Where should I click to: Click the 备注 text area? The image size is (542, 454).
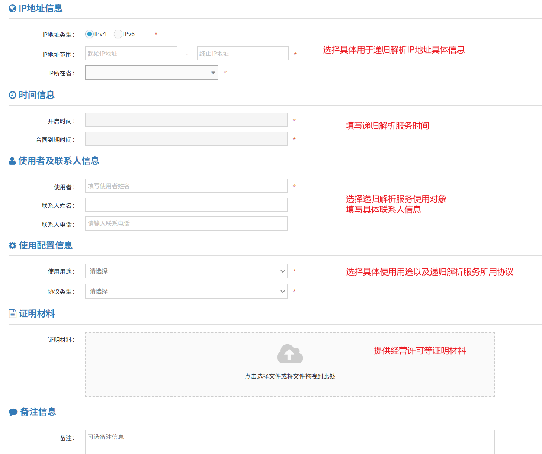(x=289, y=442)
